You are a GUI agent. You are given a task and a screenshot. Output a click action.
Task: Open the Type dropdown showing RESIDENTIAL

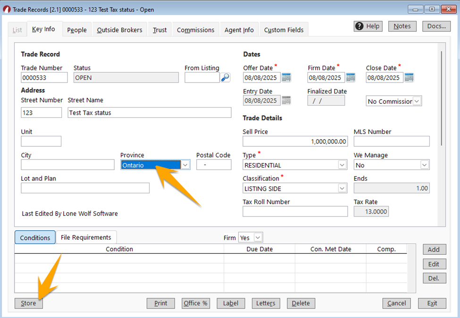click(x=343, y=165)
